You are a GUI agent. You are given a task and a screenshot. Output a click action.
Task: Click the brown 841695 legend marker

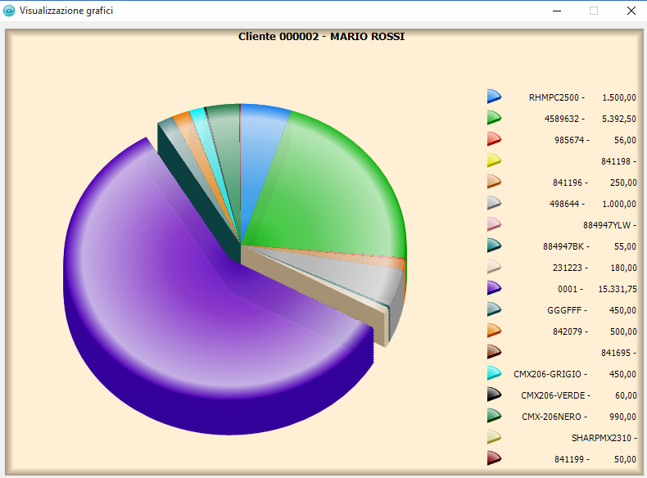[x=494, y=352]
